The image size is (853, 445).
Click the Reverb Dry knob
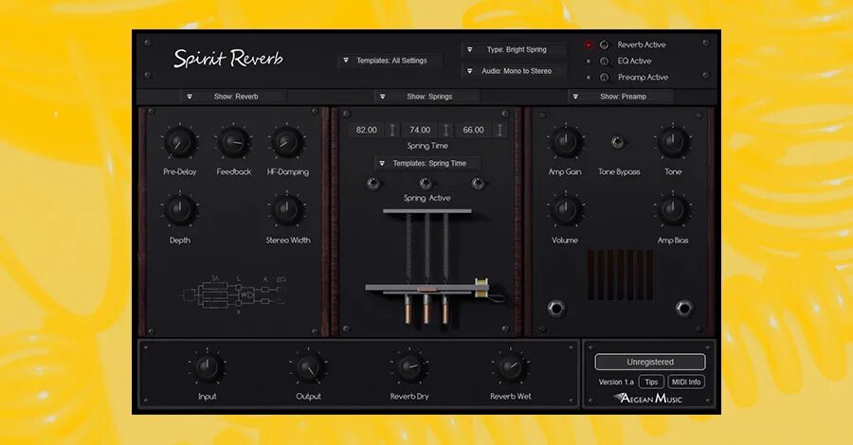pyautogui.click(x=409, y=367)
